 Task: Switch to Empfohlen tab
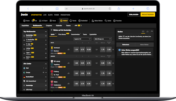25,26
